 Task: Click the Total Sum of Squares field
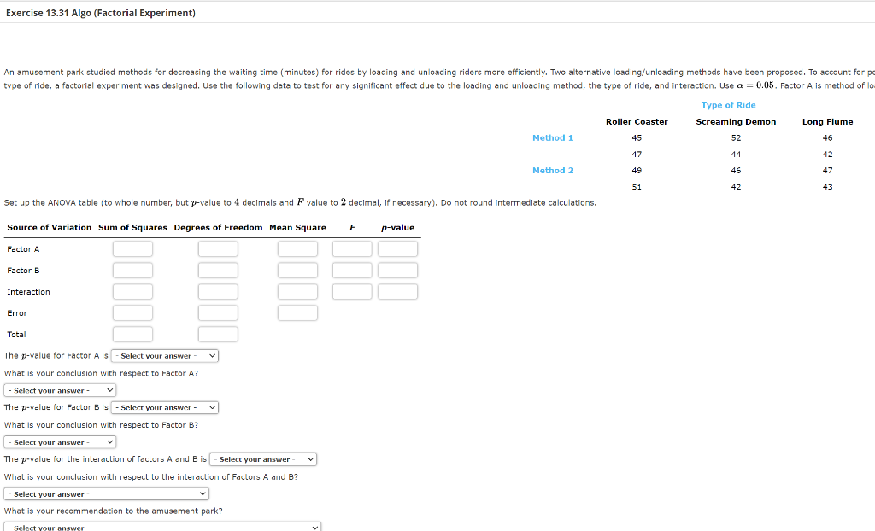pos(133,334)
